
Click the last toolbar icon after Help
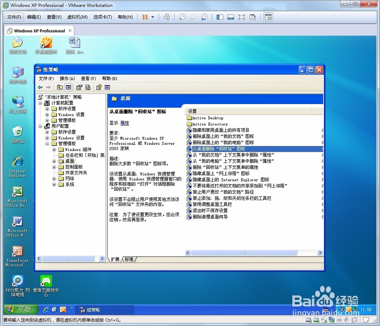pos(108,87)
